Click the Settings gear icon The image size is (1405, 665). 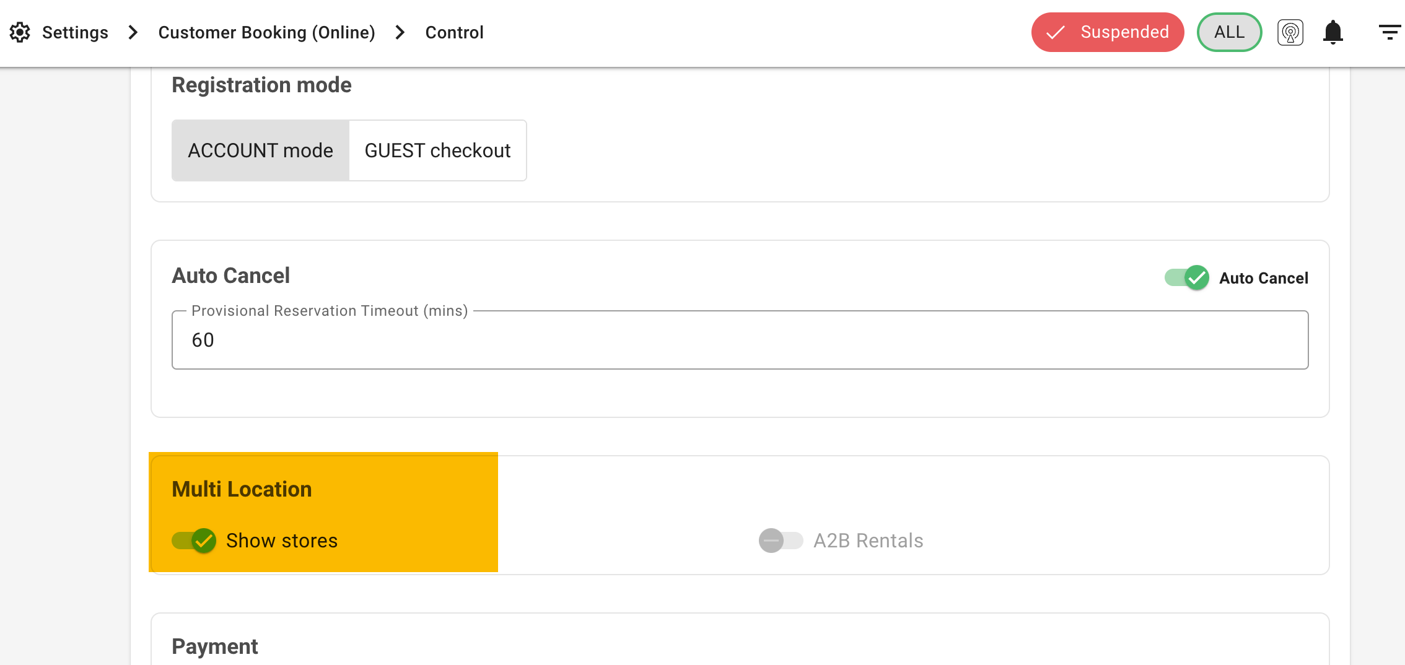pos(20,32)
